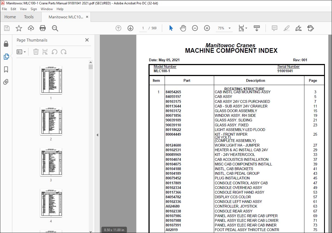This screenshot has height=233, width=332.
Task: Bookmark document with the star icon
Action: (x=19, y=28)
